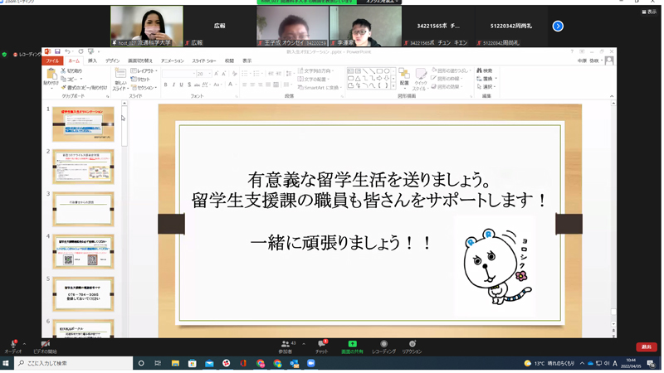Screen dimensions: 664x373
Task: Click Windows Start button on taskbar
Action: coord(6,363)
